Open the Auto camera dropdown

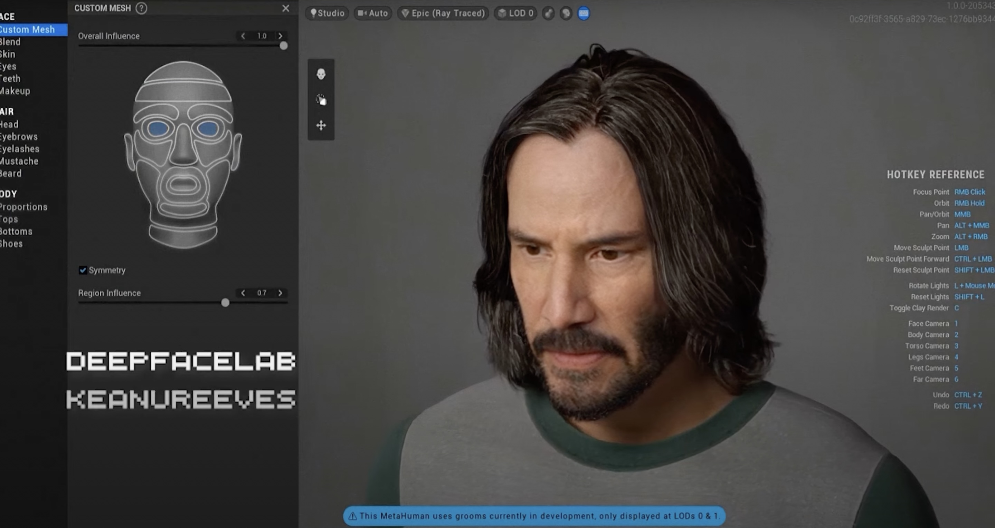coord(373,13)
